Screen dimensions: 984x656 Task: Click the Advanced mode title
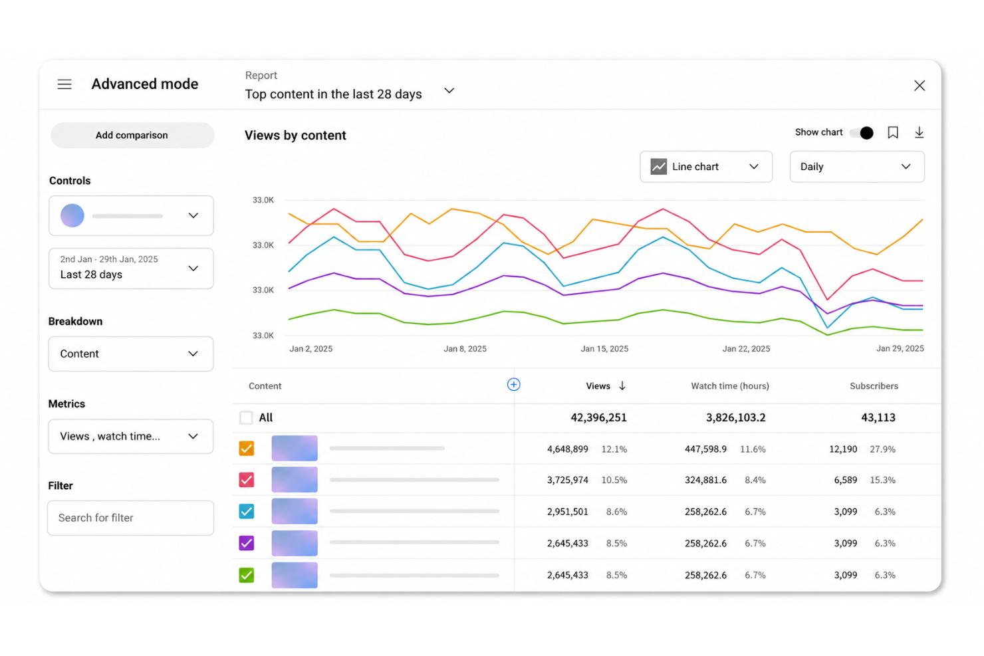click(x=145, y=84)
